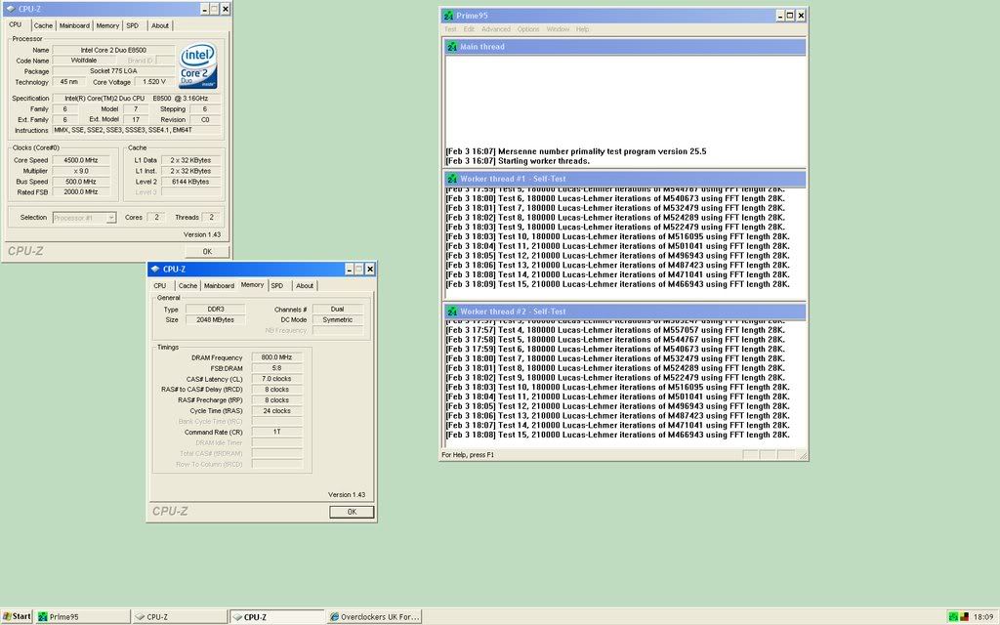
Task: Open the Options menu in Prime95
Action: (528, 29)
